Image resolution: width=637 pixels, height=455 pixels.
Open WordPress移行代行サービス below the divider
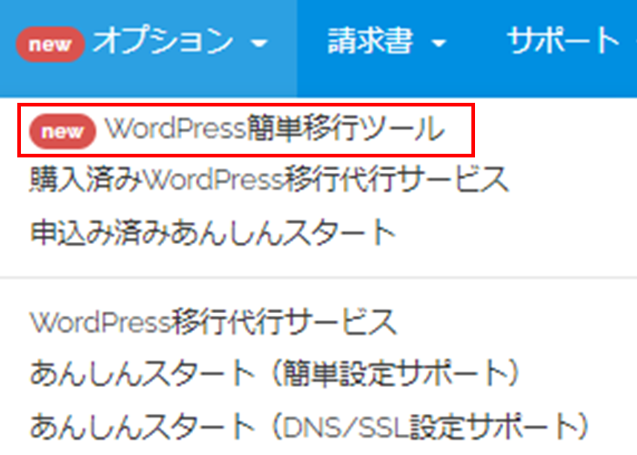click(213, 321)
